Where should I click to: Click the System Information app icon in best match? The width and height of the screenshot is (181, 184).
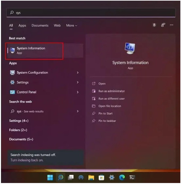(x=12, y=50)
